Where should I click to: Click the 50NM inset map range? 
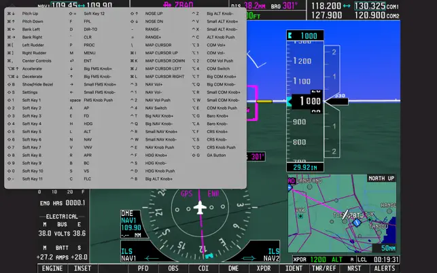click(388, 248)
